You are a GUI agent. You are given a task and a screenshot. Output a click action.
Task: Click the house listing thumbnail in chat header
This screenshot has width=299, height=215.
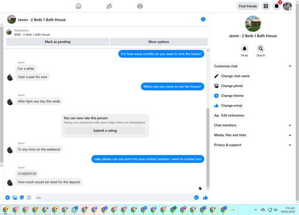[x=11, y=19]
